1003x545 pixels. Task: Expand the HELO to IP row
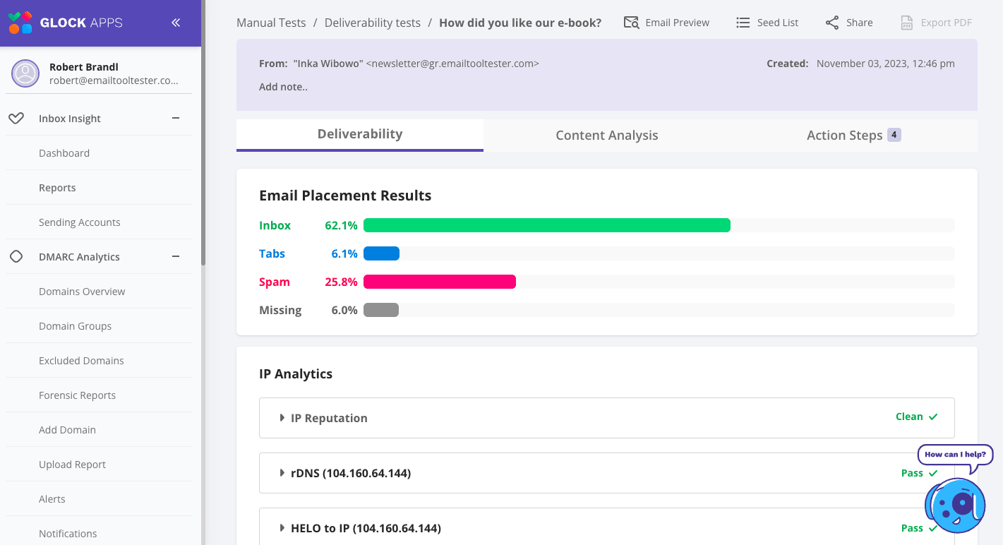(282, 528)
